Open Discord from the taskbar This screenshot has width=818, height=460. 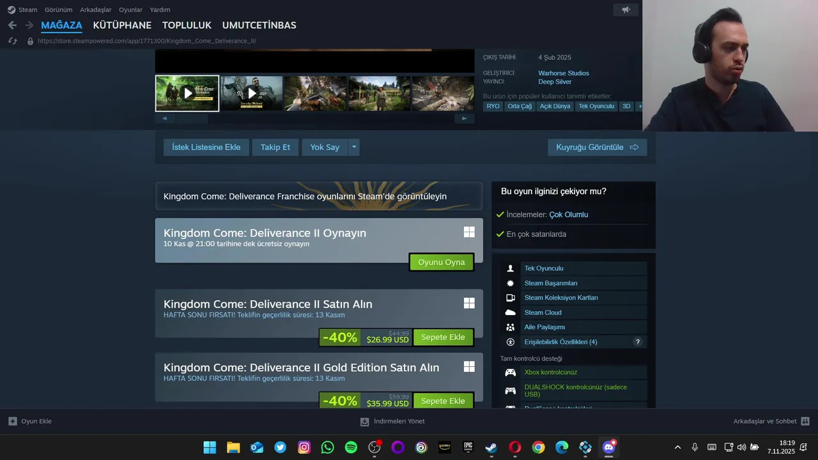coord(609,447)
